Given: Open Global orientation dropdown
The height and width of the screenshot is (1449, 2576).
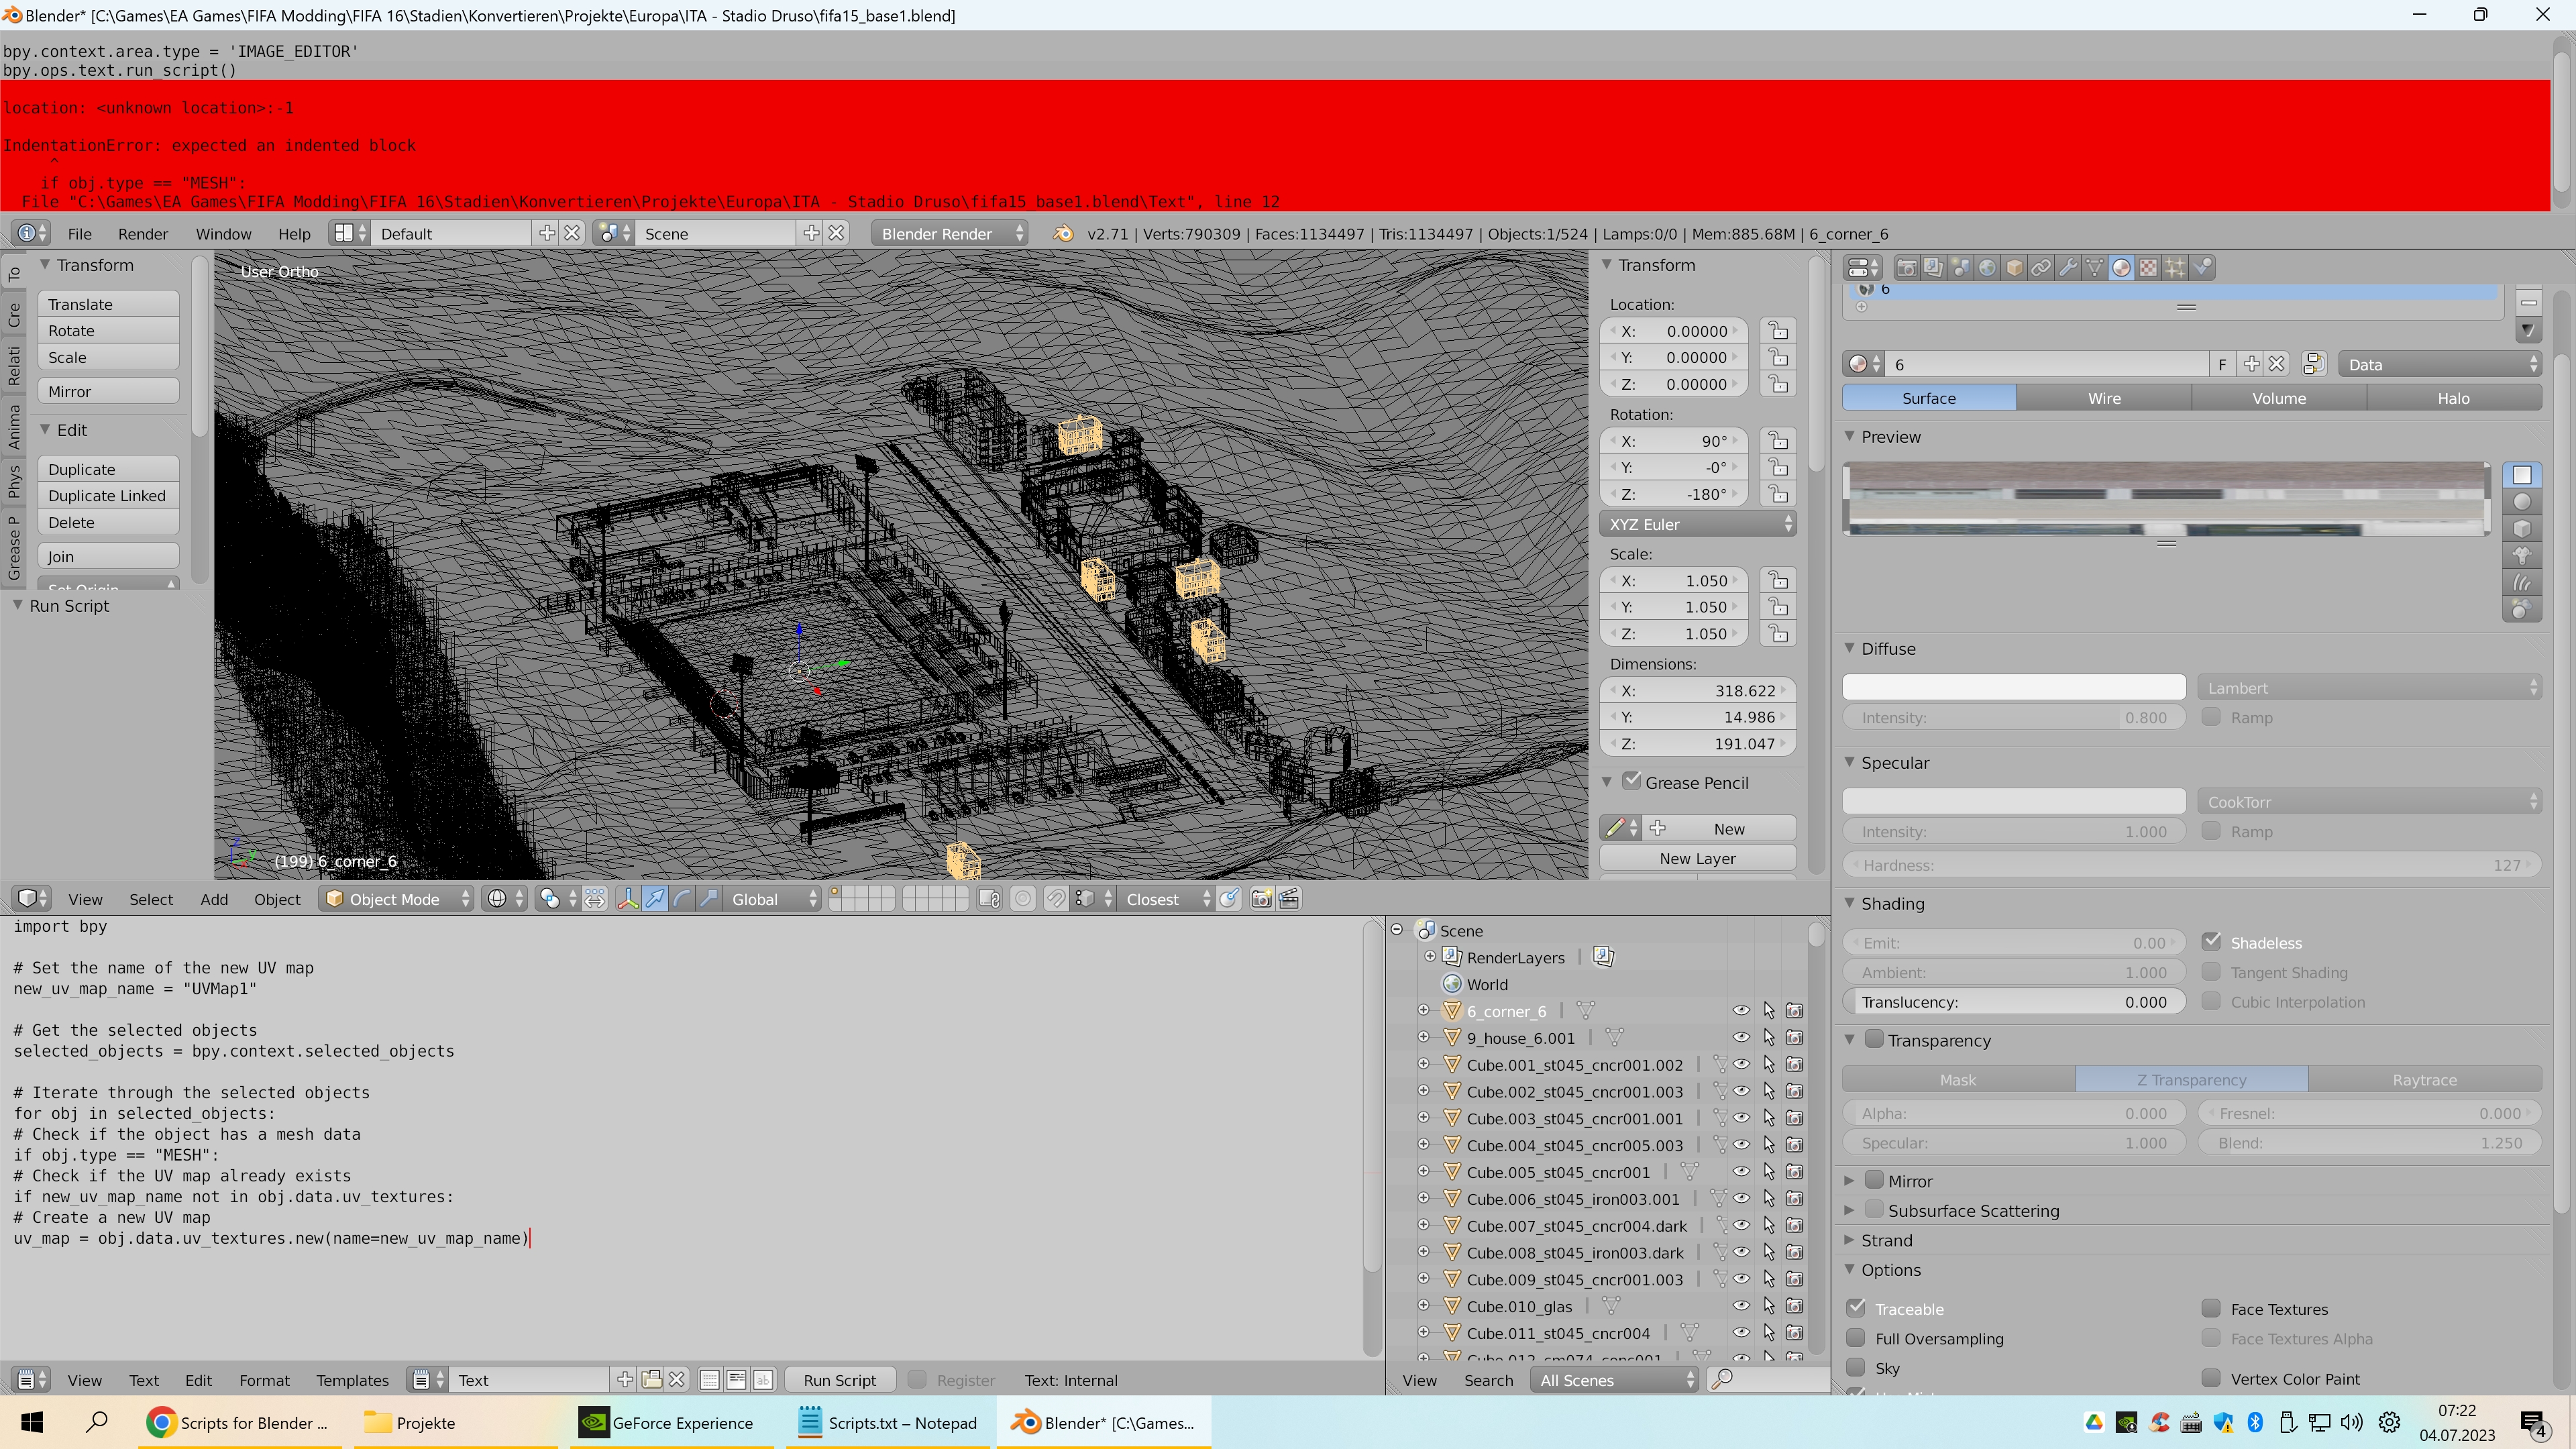Looking at the screenshot, I should 773,899.
